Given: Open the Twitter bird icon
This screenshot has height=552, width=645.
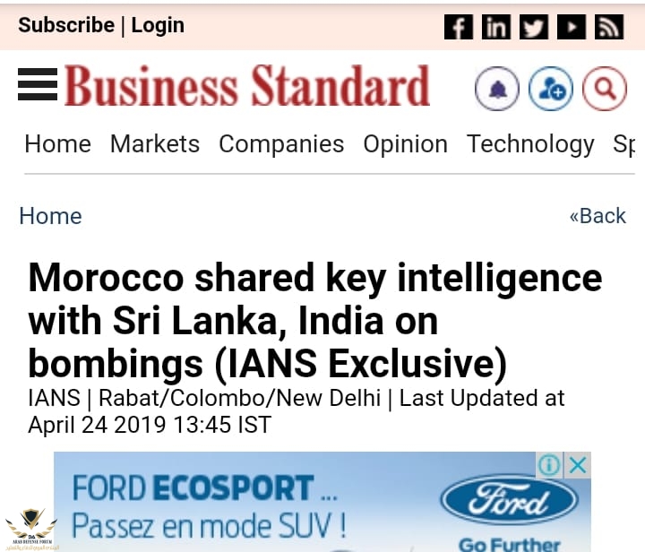Looking at the screenshot, I should [534, 27].
